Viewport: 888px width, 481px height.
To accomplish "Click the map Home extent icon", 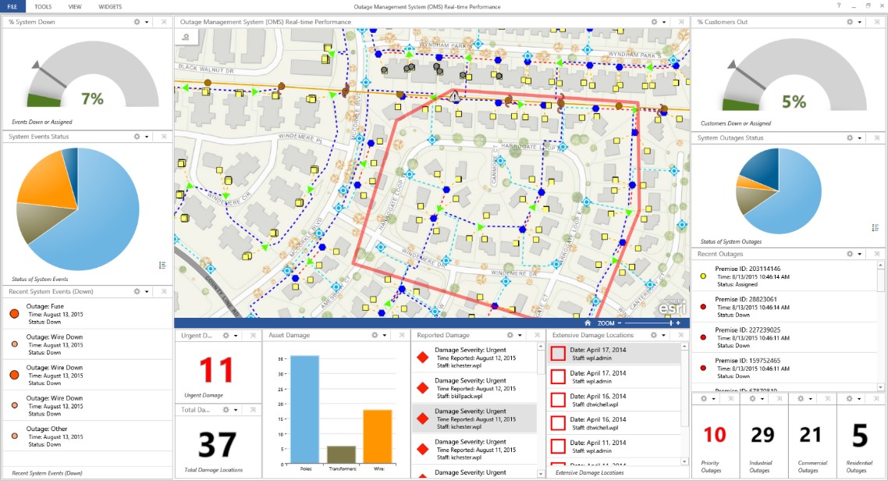I will click(587, 322).
